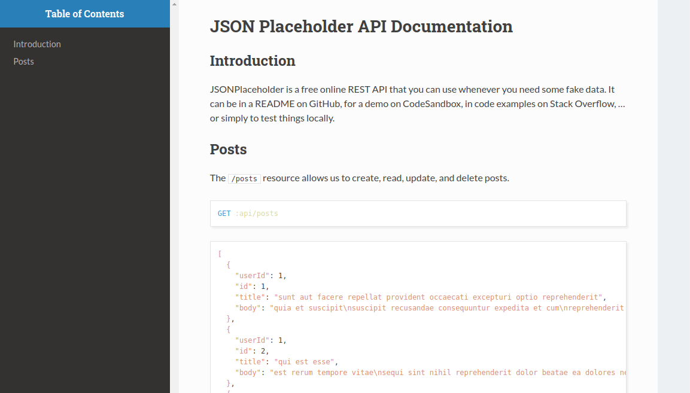
Task: Click the :api/posts endpoint path
Action: pos(257,214)
